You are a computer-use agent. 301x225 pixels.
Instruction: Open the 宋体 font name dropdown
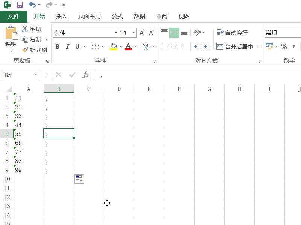pyautogui.click(x=116, y=33)
